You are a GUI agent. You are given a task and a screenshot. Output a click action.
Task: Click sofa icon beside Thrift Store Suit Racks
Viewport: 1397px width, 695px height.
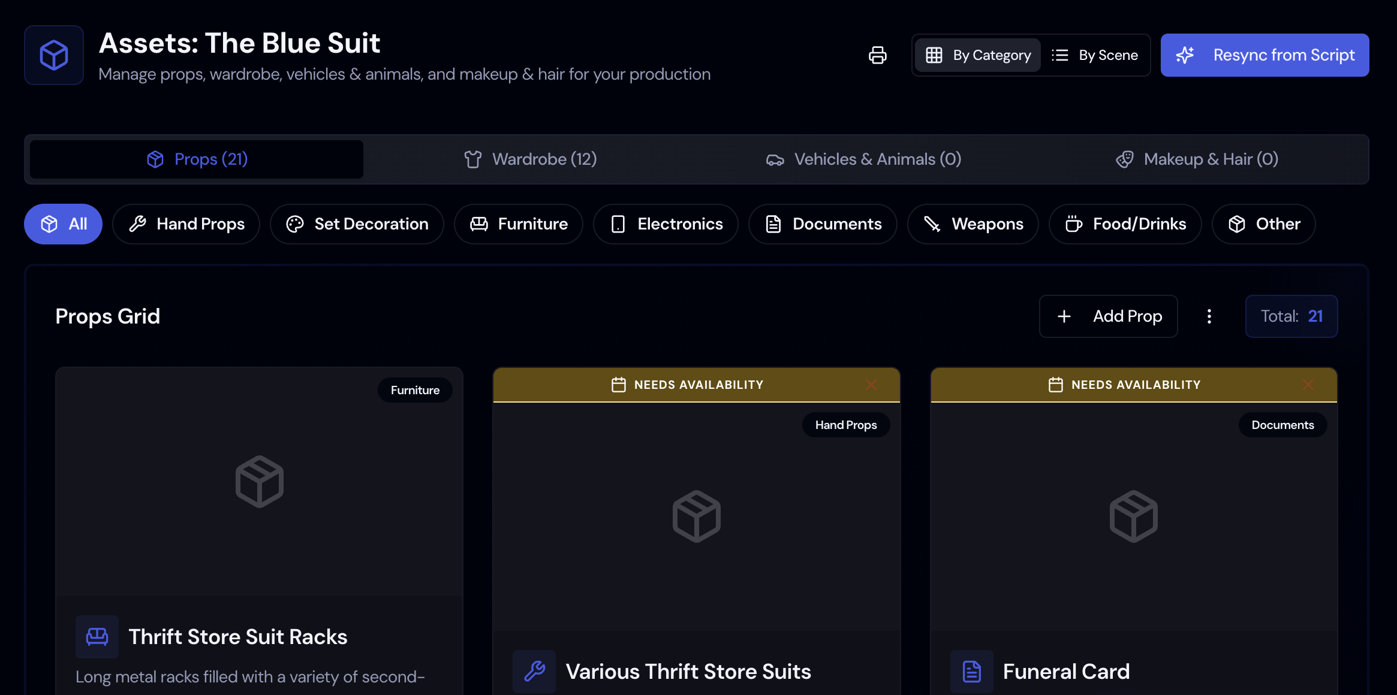pos(97,636)
